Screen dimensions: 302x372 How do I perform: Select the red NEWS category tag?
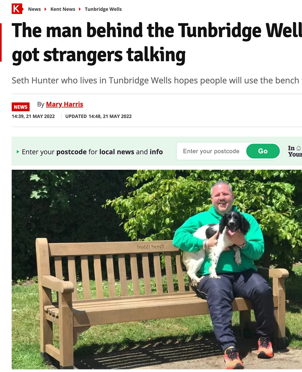(x=21, y=107)
